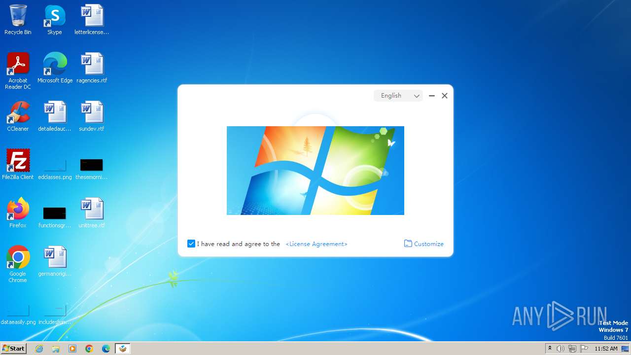Select the Skype desktop shortcut
Viewport: 631px width, 355px height.
coord(55,20)
